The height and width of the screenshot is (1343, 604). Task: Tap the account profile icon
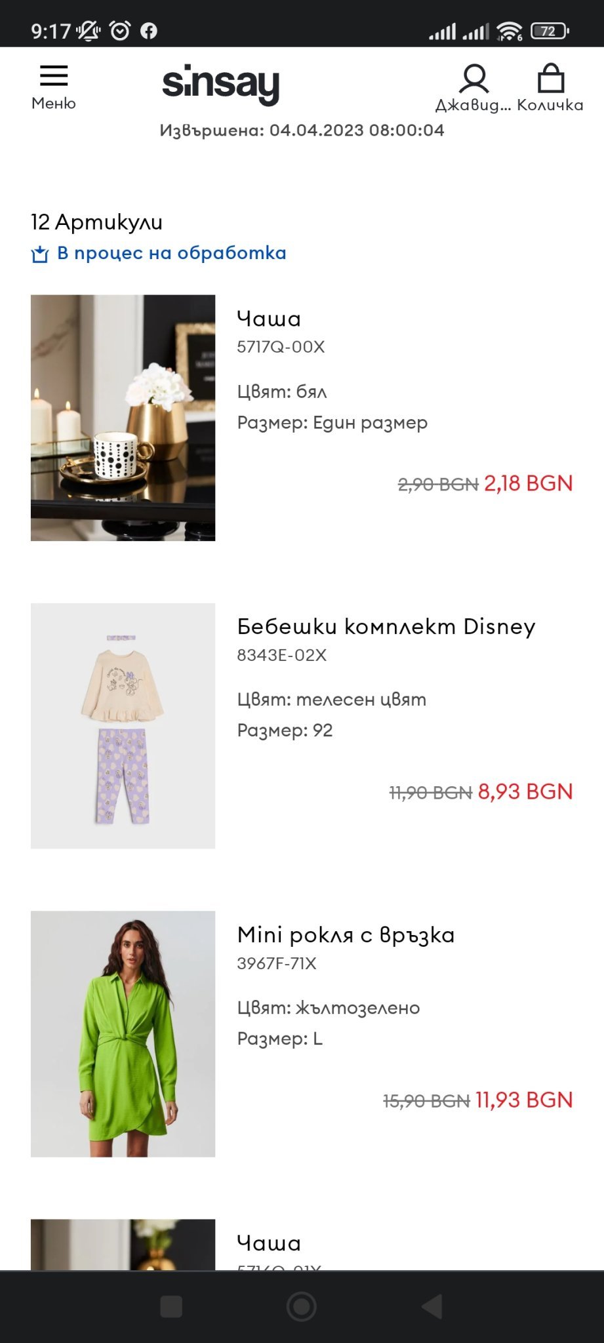(473, 79)
